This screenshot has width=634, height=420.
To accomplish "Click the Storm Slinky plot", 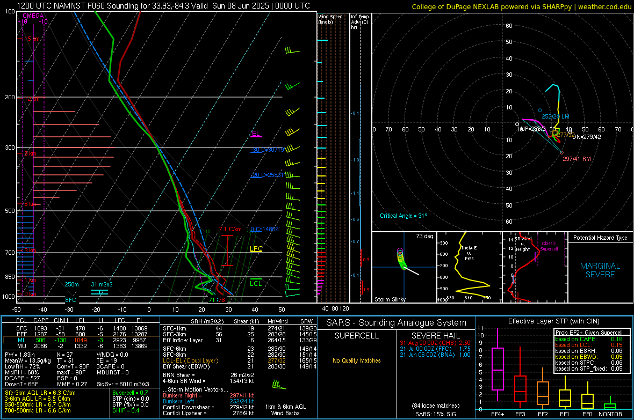I will [404, 267].
